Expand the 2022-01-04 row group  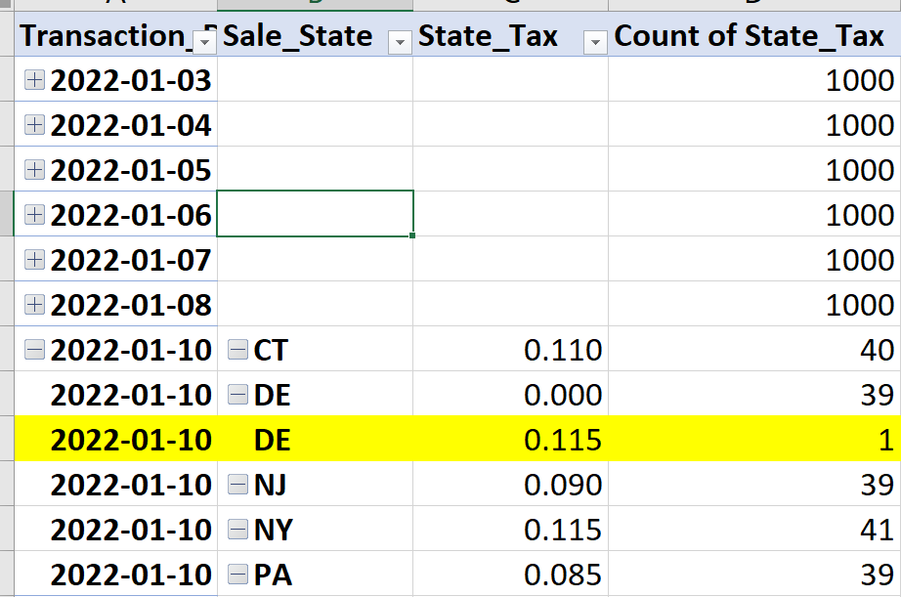pos(34,125)
